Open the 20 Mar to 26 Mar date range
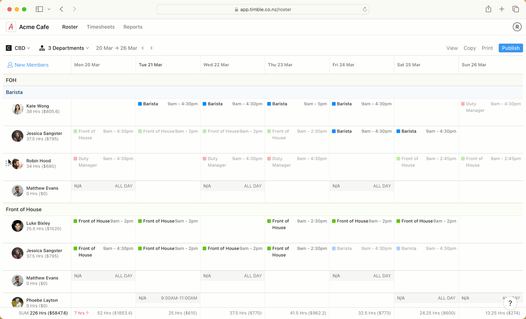Screen dimensions: 526x319 click(116, 48)
